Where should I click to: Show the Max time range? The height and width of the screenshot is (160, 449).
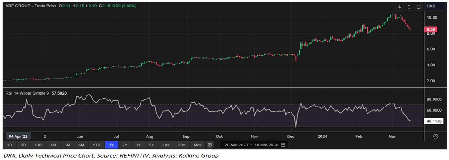pos(198,145)
